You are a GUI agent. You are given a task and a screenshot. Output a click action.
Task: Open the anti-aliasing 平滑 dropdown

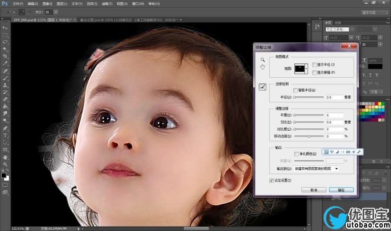coord(376,92)
